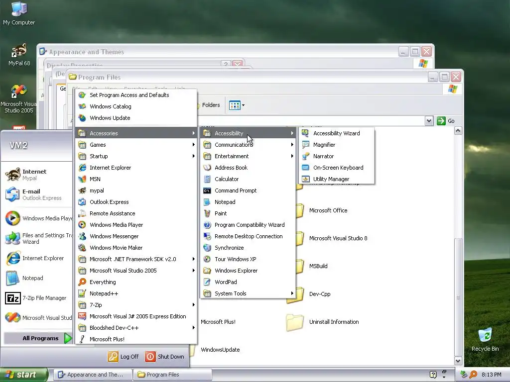The height and width of the screenshot is (382, 510).
Task: Open Views dropdown in Program Files toolbar
Action: tap(237, 105)
